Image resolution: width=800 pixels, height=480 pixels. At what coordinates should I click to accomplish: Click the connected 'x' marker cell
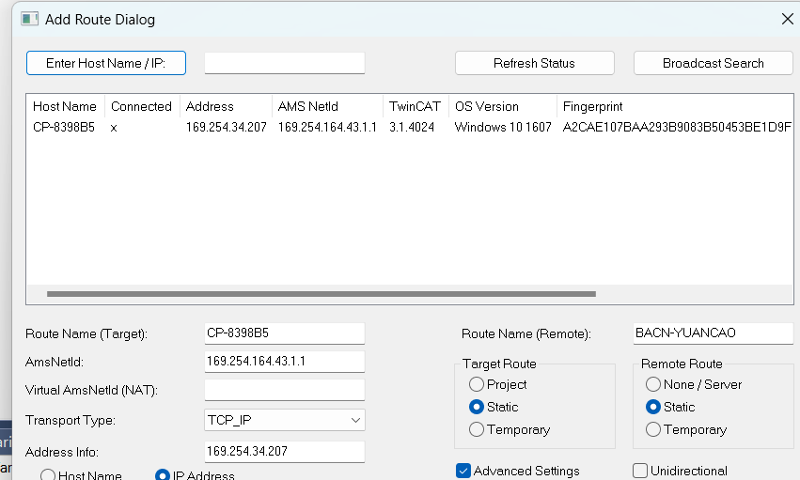click(114, 128)
